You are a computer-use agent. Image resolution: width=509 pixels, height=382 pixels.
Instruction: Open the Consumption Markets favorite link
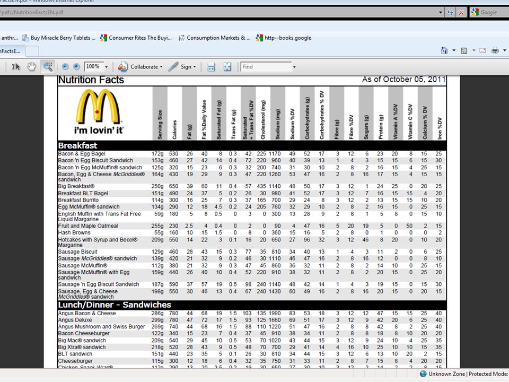click(x=214, y=38)
